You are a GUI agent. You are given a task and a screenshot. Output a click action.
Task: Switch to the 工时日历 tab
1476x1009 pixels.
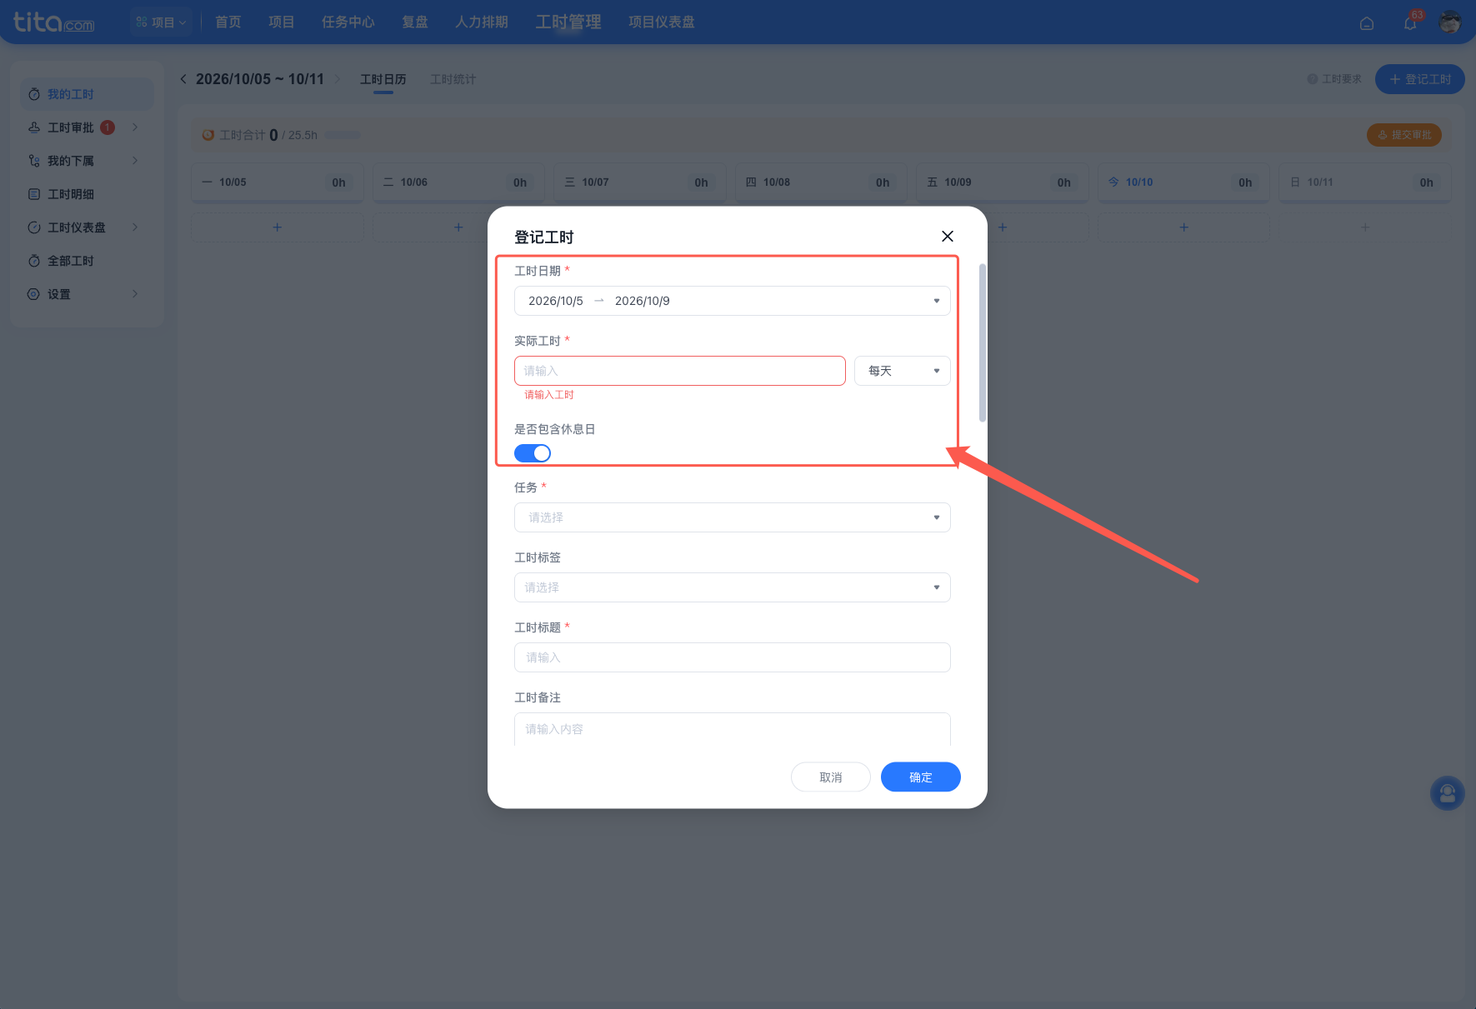click(383, 79)
